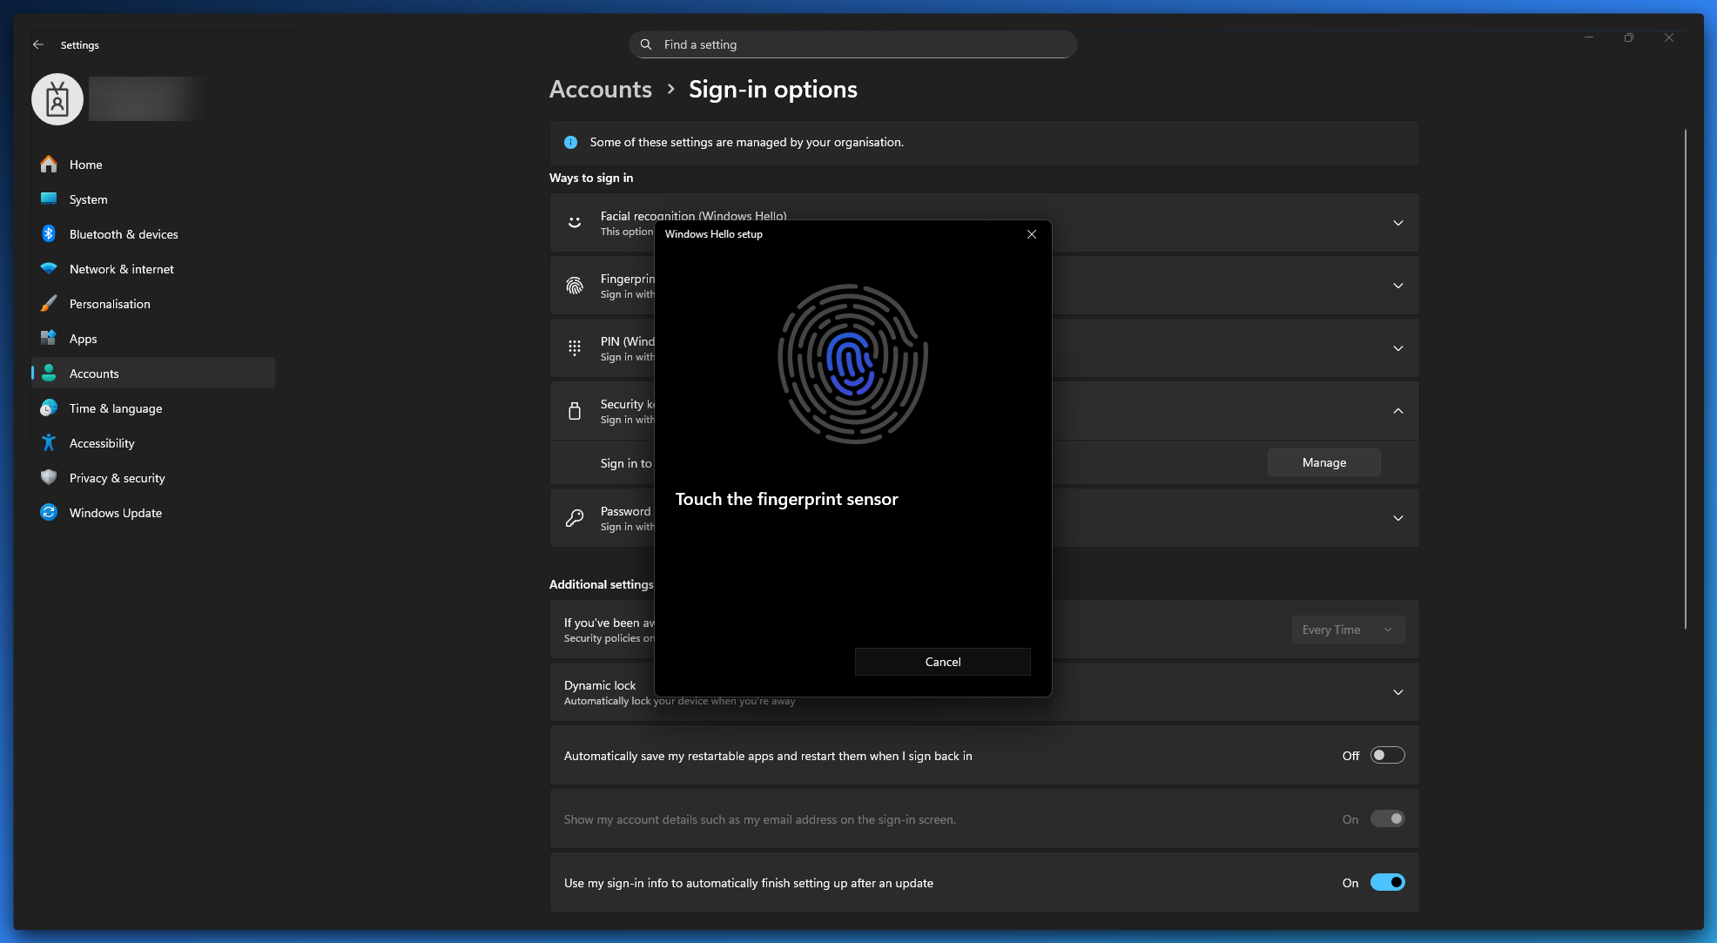Open the Apps settings page
The height and width of the screenshot is (943, 1717).
[x=84, y=339]
